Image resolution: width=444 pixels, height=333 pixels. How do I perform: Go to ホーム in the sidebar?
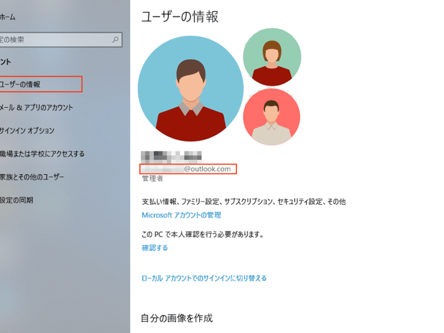click(x=8, y=17)
